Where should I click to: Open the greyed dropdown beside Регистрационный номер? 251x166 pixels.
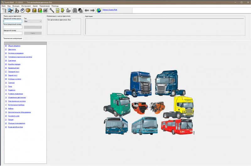click(33, 27)
